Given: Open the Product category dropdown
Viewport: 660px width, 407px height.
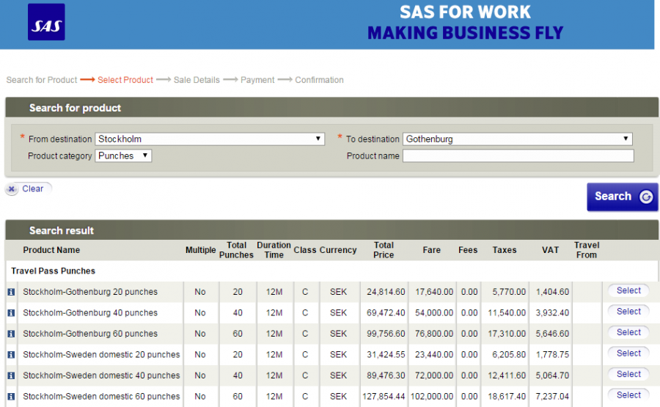Looking at the screenshot, I should pyautogui.click(x=123, y=155).
